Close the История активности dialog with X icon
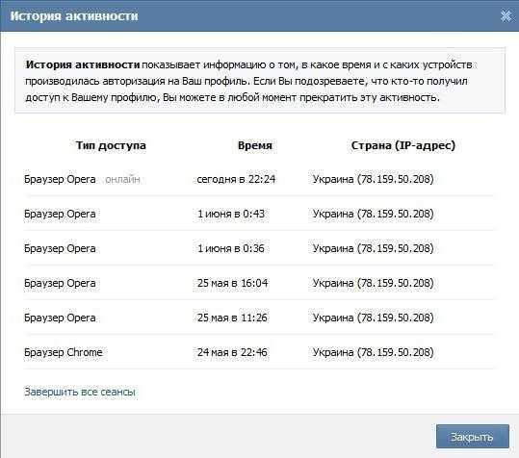Viewport: 519px width, 458px height. [x=506, y=15]
